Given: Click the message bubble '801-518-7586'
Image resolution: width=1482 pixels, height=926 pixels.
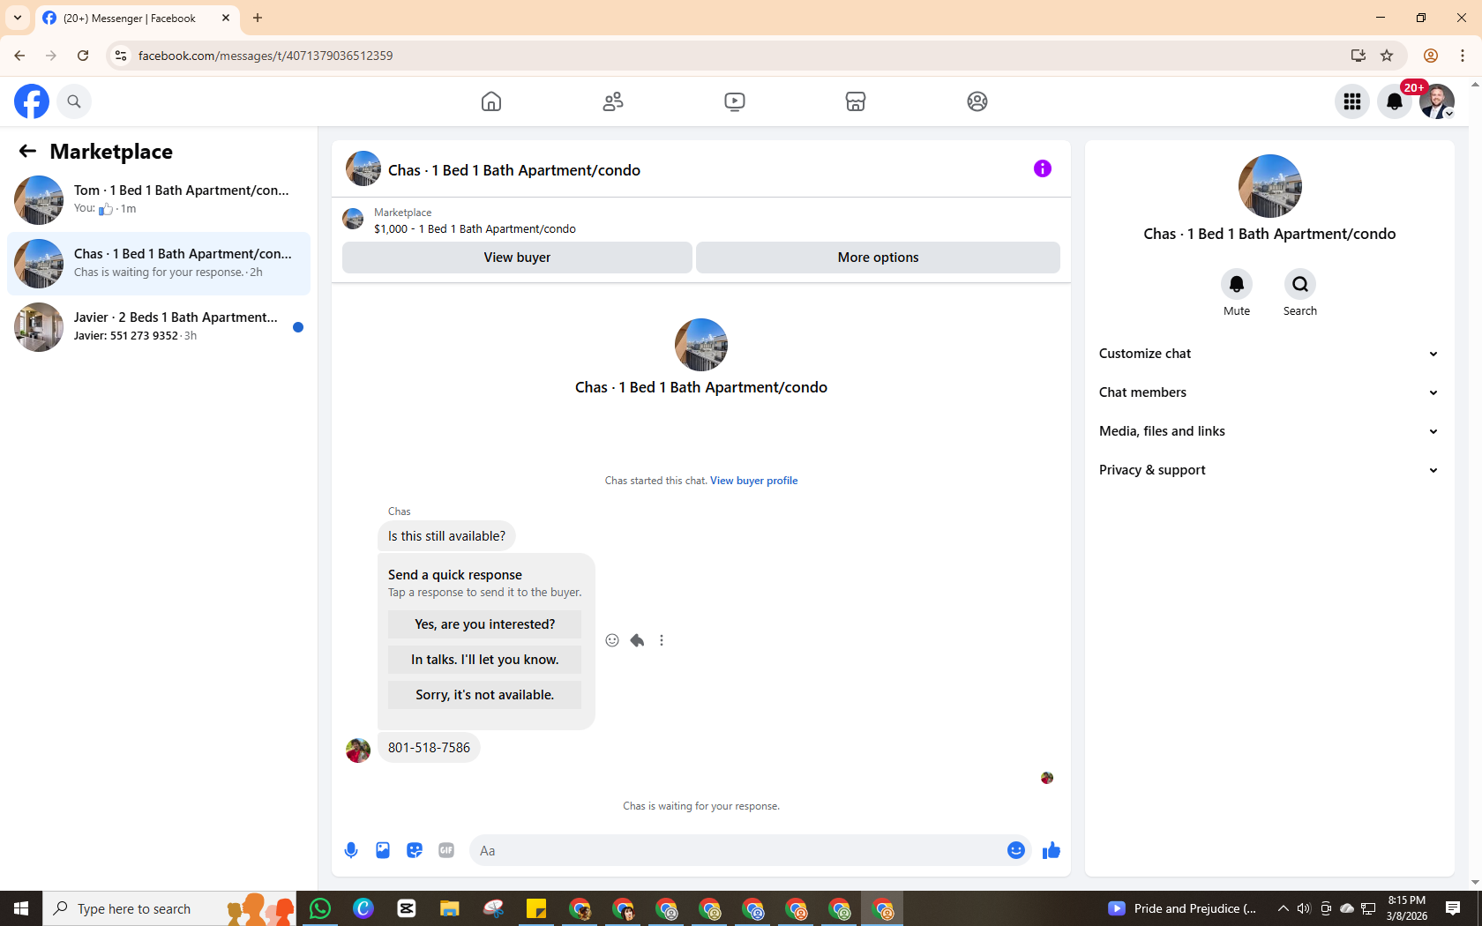Looking at the screenshot, I should [x=429, y=748].
